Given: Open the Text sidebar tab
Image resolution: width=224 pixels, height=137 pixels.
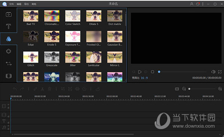Looking at the screenshot, I should 8,26.
